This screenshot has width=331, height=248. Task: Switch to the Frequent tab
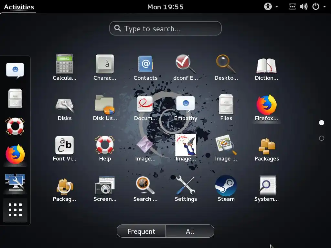point(141,231)
